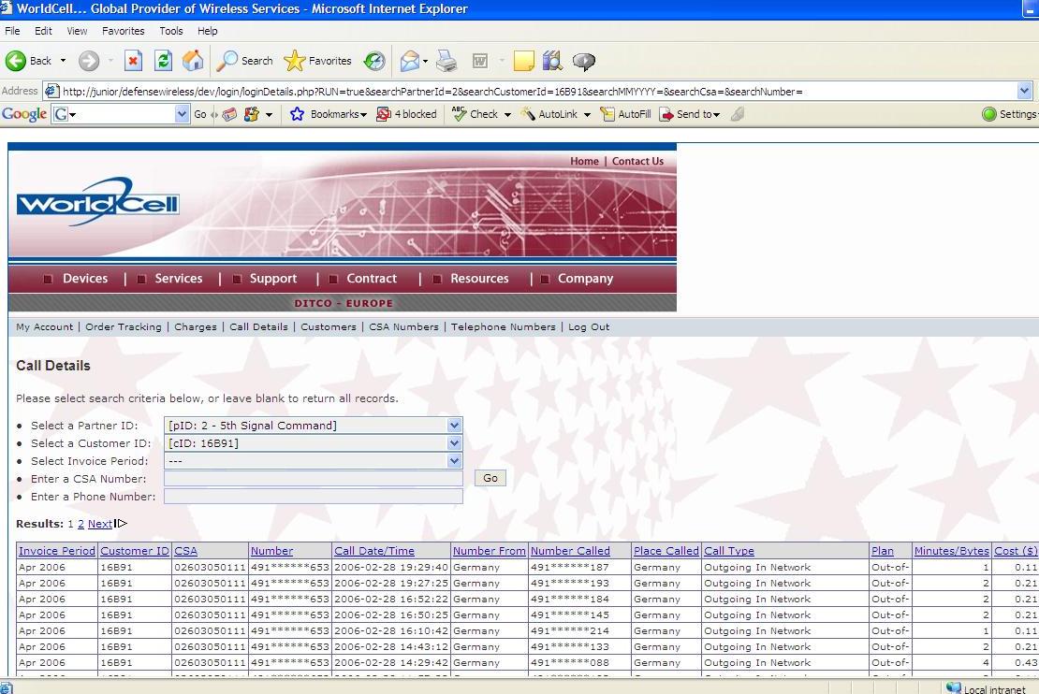Open the Search magnifier toolbar button
1039x694 pixels.
[245, 61]
